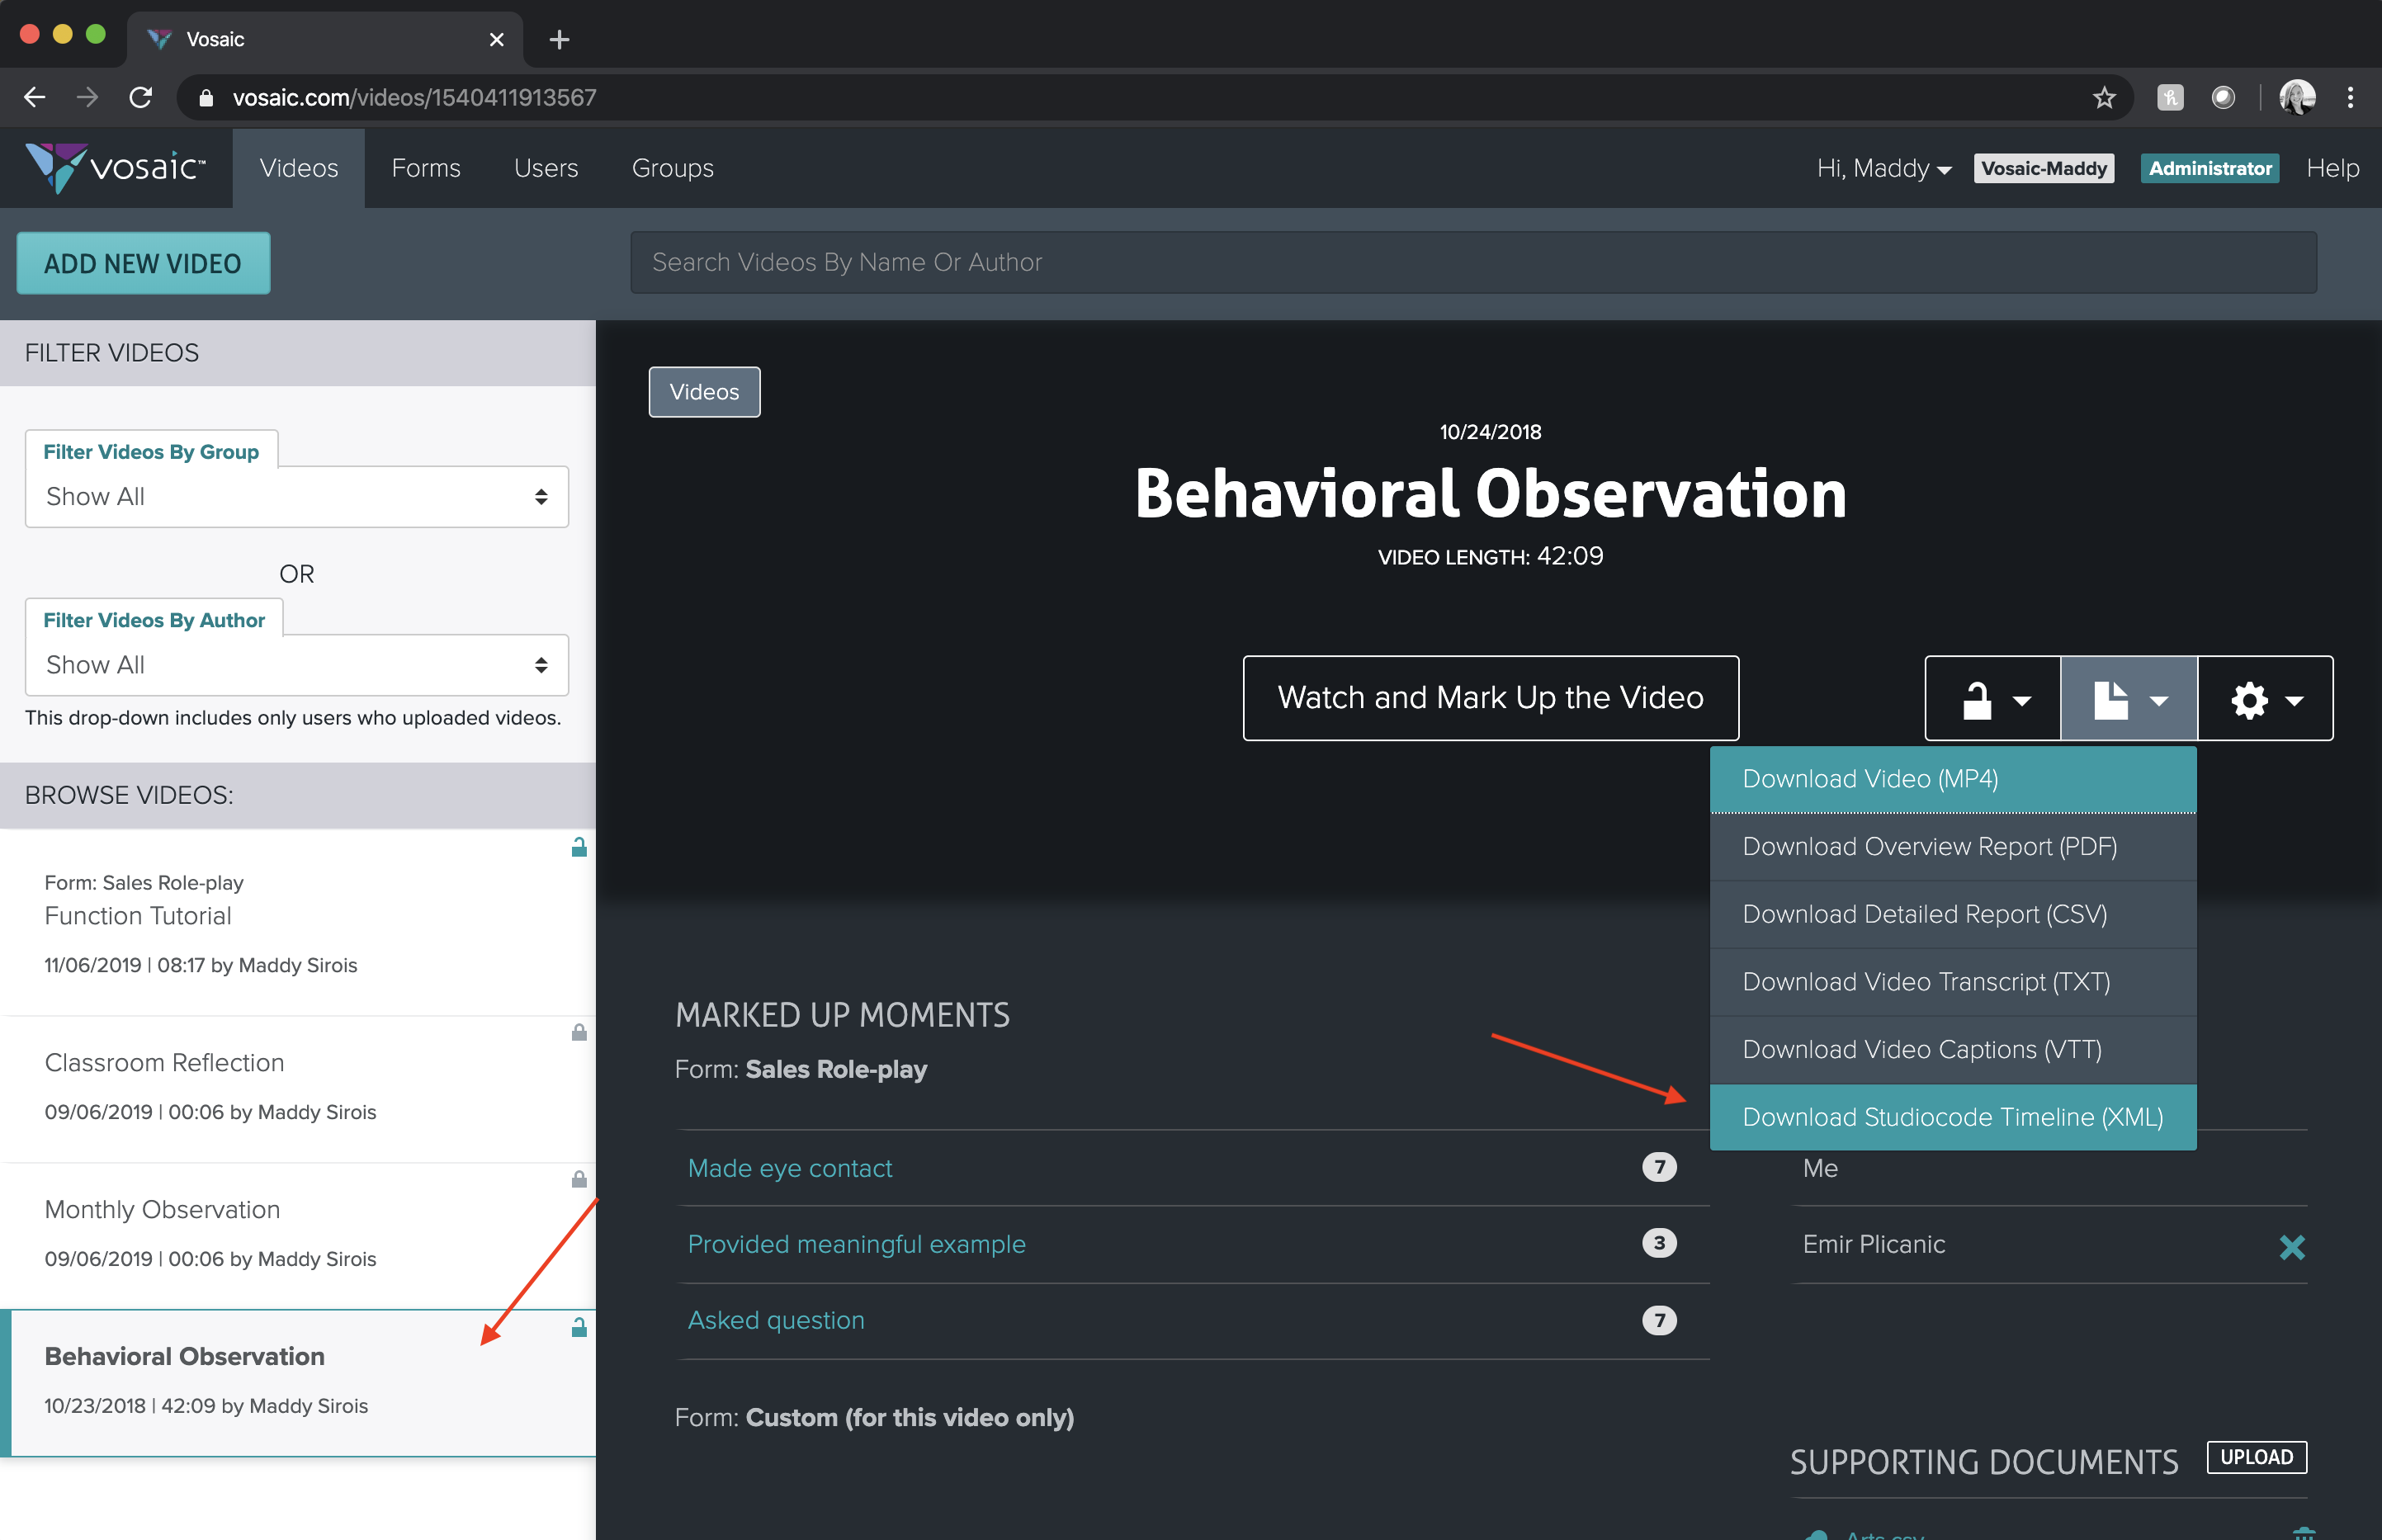Open the lock sharing options button
The width and height of the screenshot is (2382, 1540).
pyautogui.click(x=1992, y=698)
